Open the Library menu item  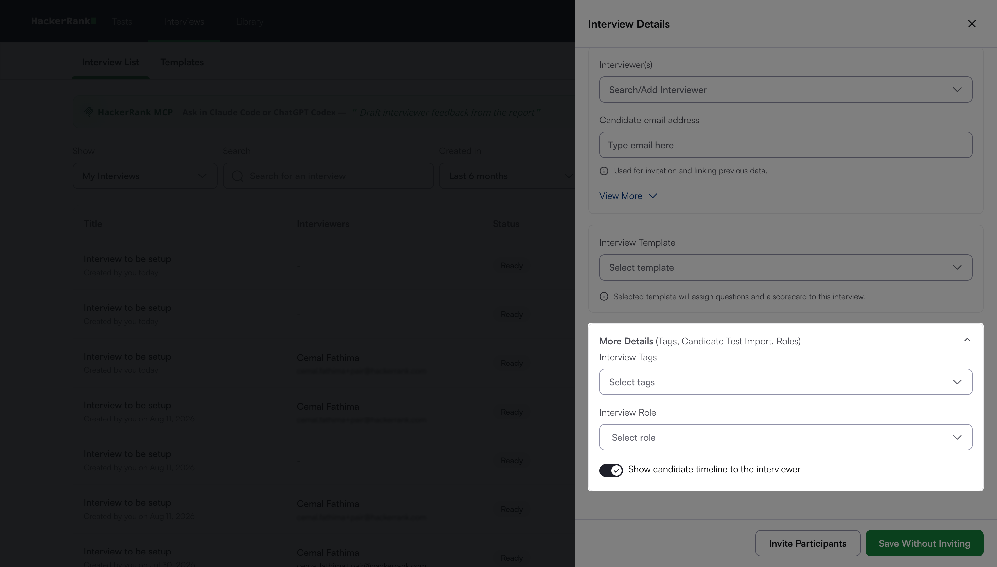[250, 22]
